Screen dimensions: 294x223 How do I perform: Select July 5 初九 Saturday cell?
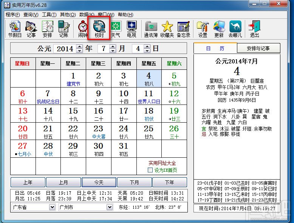click(174, 78)
